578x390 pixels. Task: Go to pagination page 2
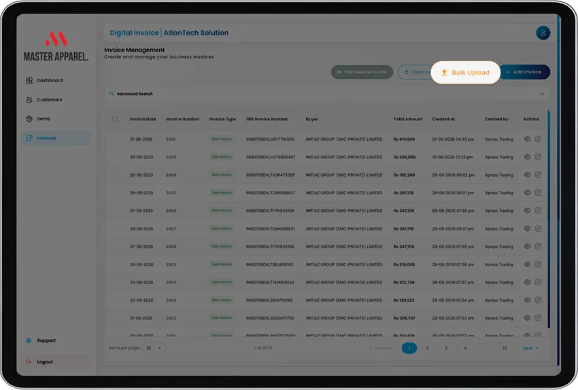427,349
